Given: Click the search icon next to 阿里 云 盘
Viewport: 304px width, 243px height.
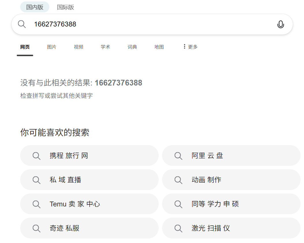Looking at the screenshot, I should [178, 155].
